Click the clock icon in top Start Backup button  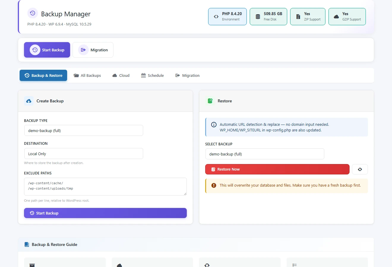pos(35,50)
